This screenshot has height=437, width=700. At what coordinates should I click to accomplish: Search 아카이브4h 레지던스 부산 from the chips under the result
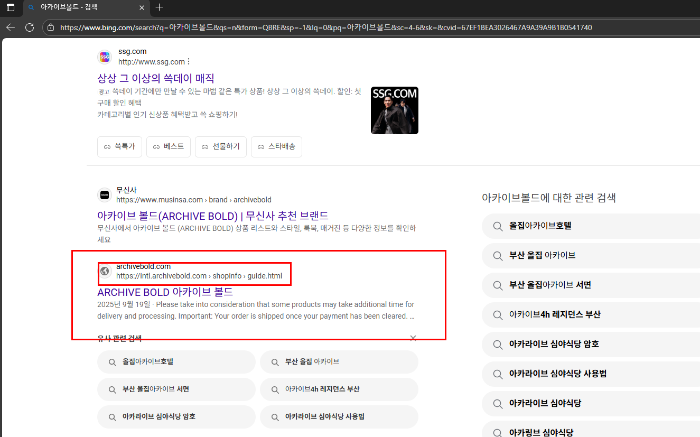point(339,389)
